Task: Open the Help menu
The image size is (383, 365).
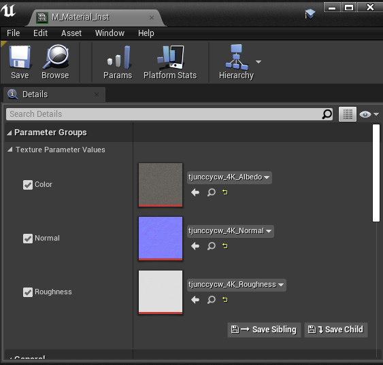Action: pyautogui.click(x=146, y=33)
